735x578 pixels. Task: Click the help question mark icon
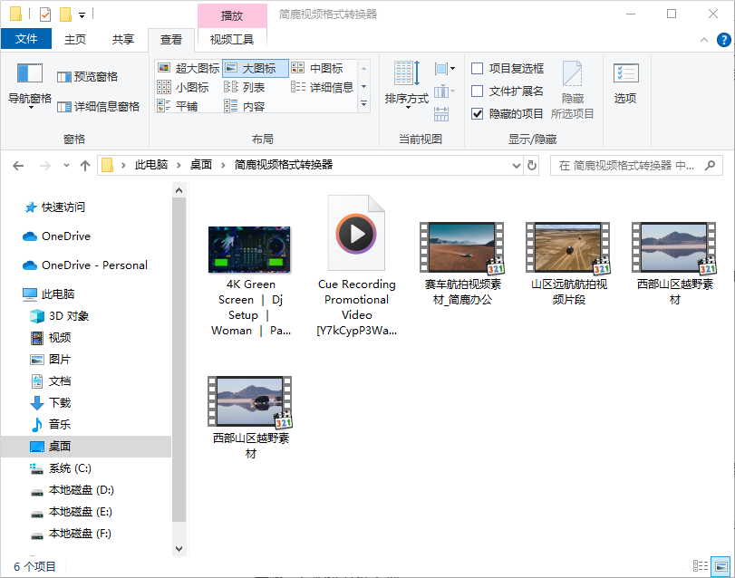(723, 39)
